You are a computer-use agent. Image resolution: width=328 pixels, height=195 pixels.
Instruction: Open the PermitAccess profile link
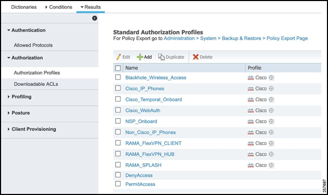[x=140, y=184]
